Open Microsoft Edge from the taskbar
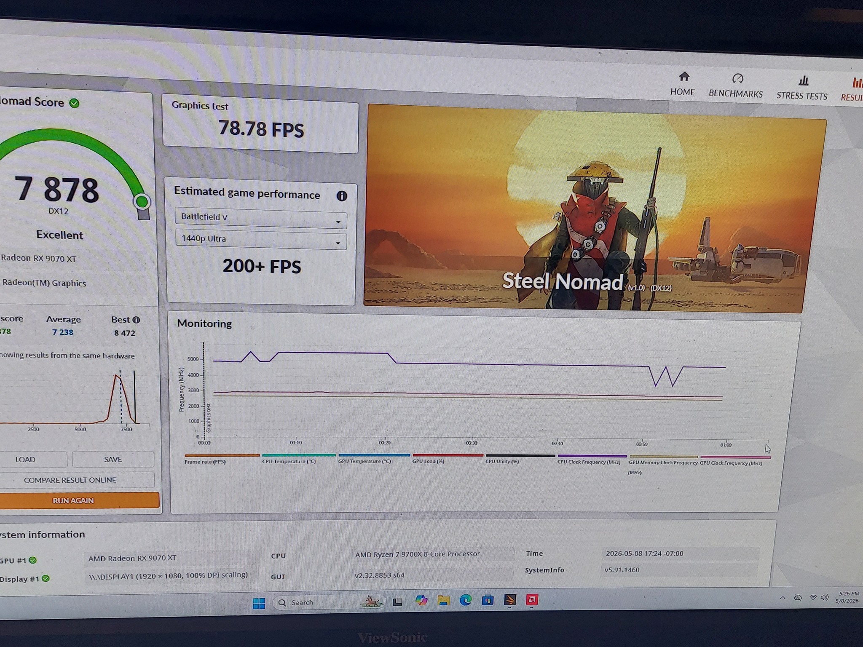The width and height of the screenshot is (863, 647). pos(466,600)
